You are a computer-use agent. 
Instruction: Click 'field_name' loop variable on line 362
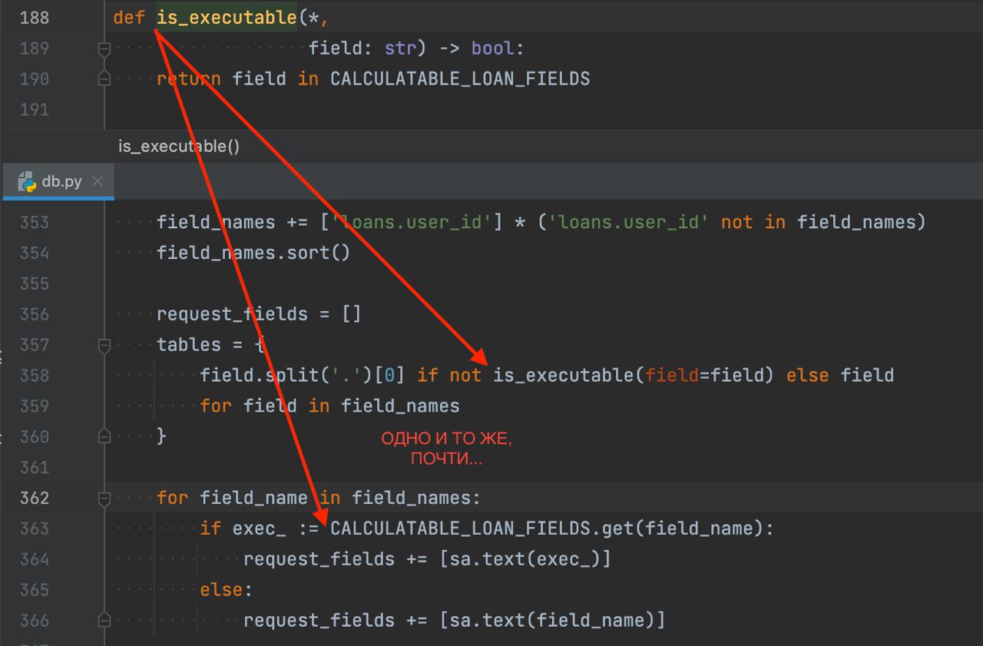[x=253, y=498]
